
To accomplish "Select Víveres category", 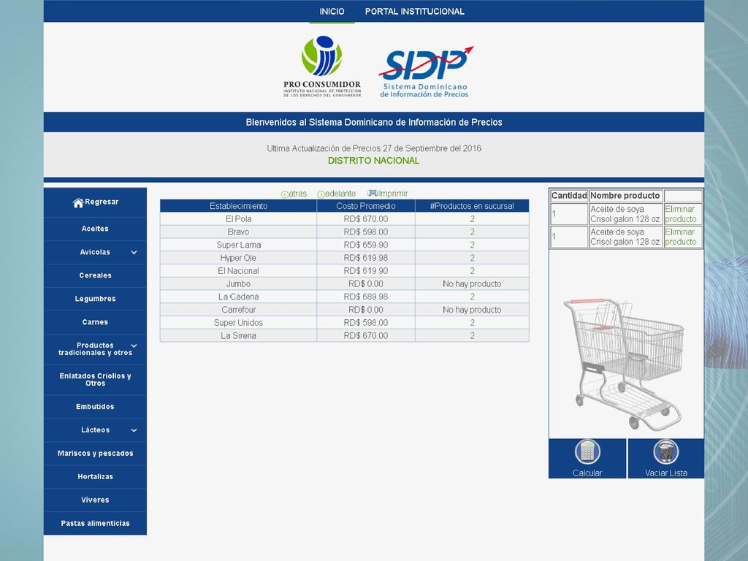I will click(x=95, y=500).
